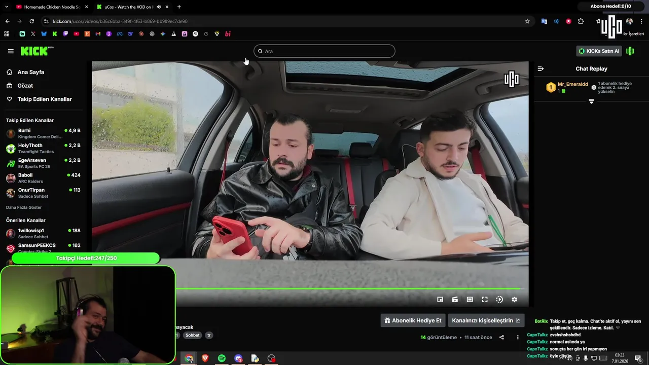Open the Twitch bookmark

click(x=65, y=34)
